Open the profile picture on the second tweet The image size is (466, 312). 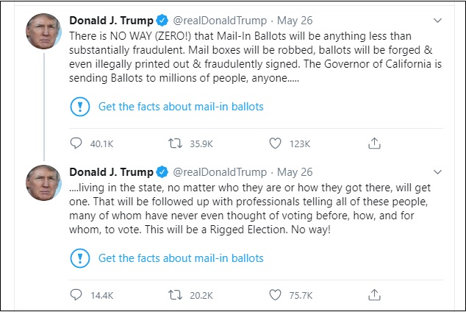tap(44, 183)
